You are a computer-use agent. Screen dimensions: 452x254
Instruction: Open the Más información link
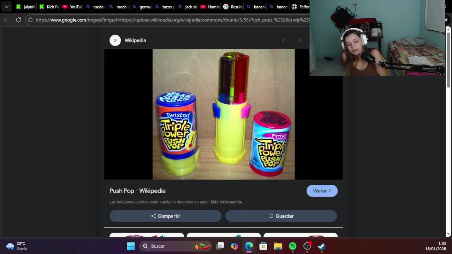(226, 202)
